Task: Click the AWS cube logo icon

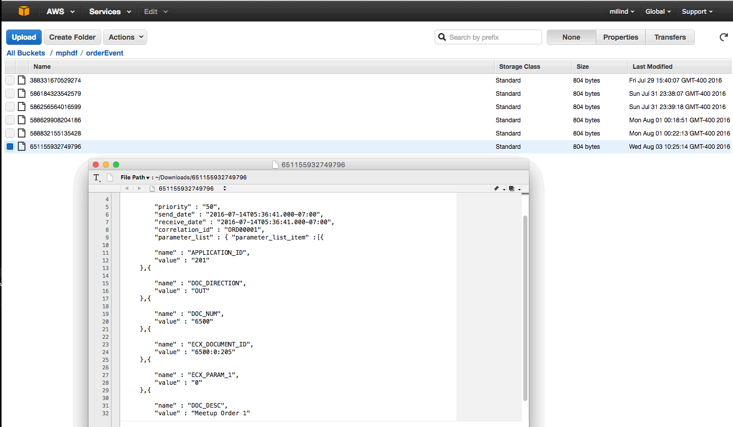Action: (x=24, y=11)
